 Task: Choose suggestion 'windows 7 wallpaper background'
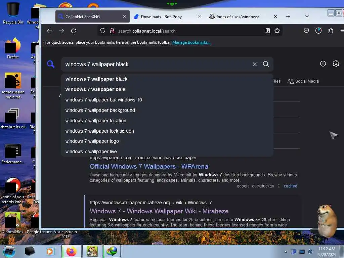[x=167, y=110]
